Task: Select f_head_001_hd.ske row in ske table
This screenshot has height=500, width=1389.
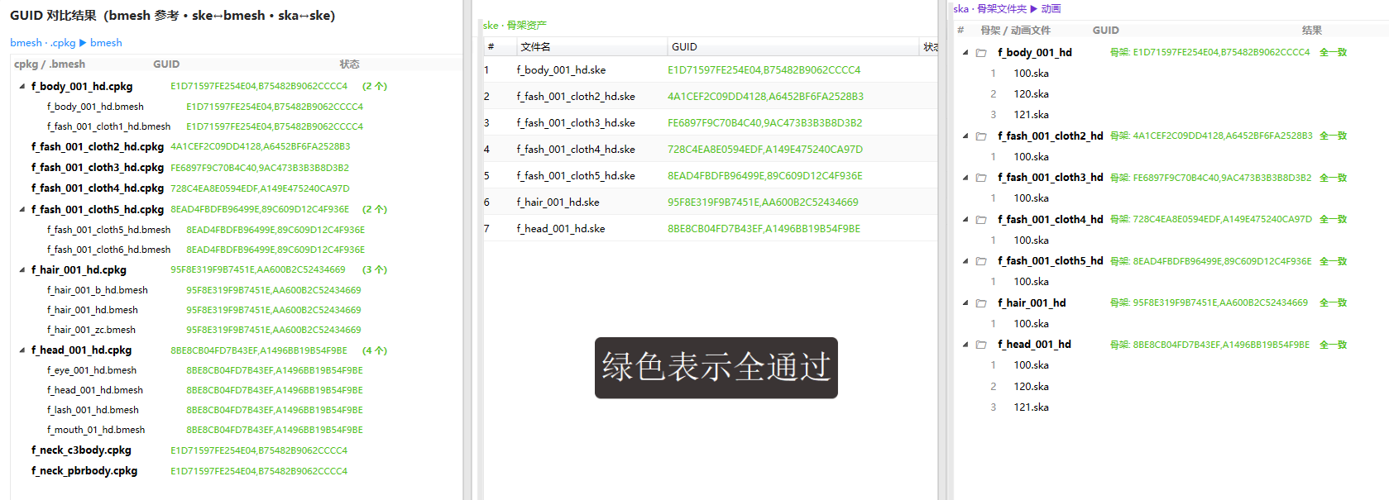Action: pyautogui.click(x=710, y=229)
